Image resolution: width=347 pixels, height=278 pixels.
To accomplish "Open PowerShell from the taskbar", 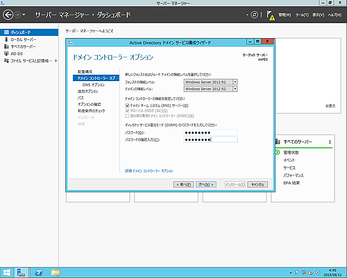I will (38, 272).
